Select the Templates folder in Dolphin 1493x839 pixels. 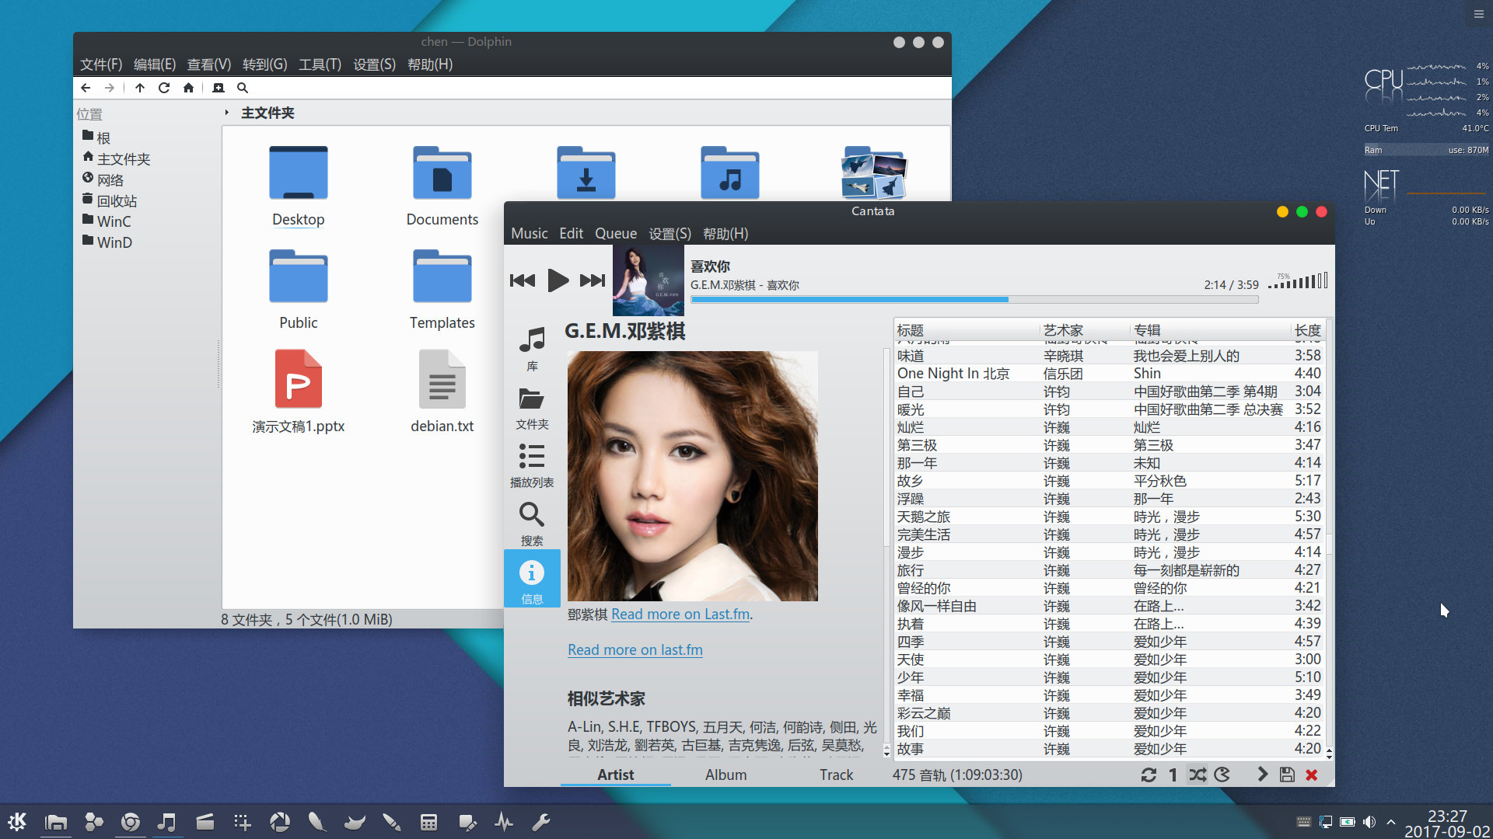[442, 290]
